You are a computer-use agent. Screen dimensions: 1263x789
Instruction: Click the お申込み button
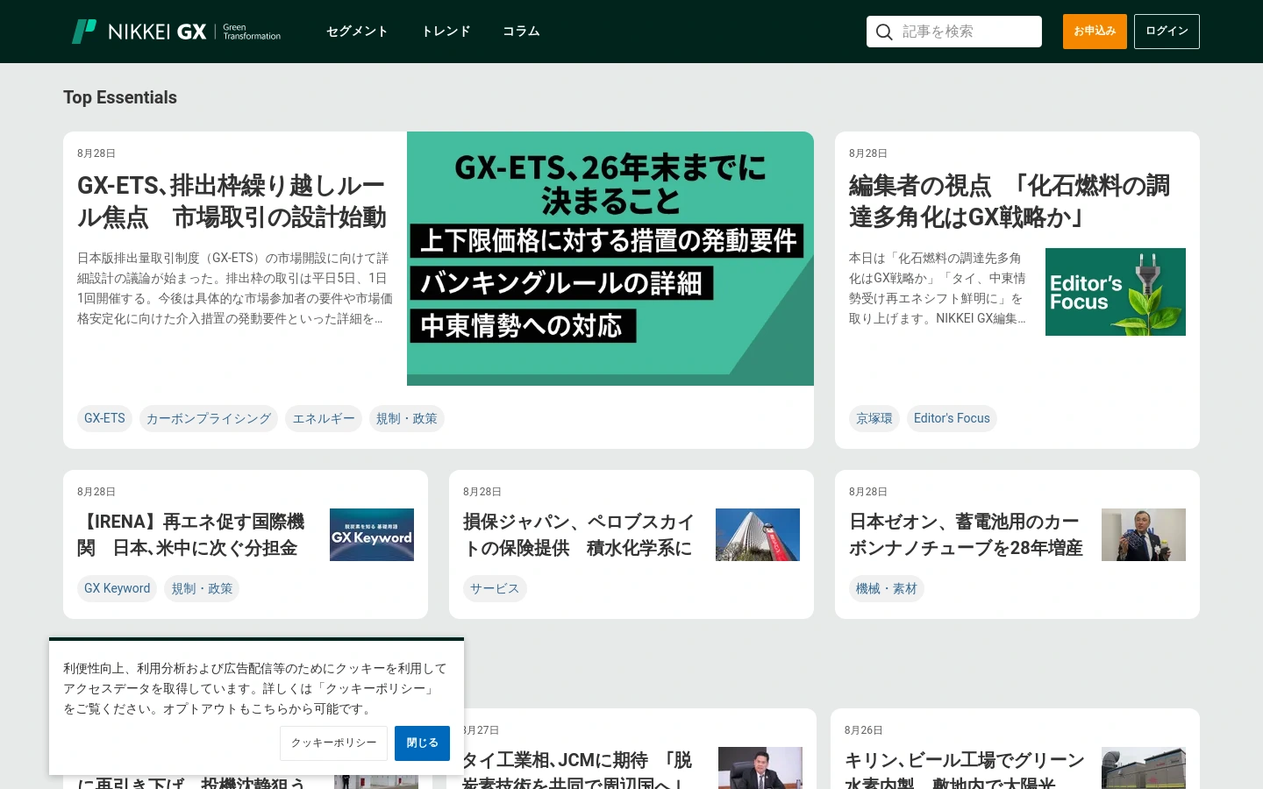1095,32
